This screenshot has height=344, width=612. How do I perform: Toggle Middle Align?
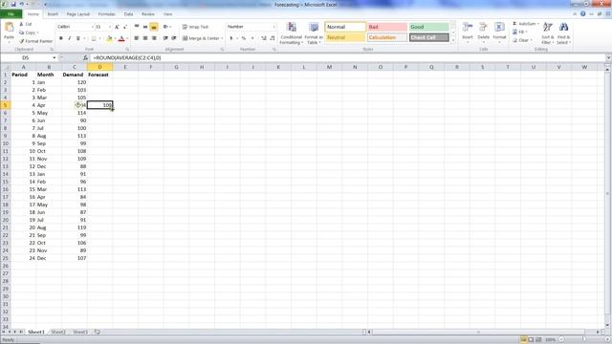145,27
